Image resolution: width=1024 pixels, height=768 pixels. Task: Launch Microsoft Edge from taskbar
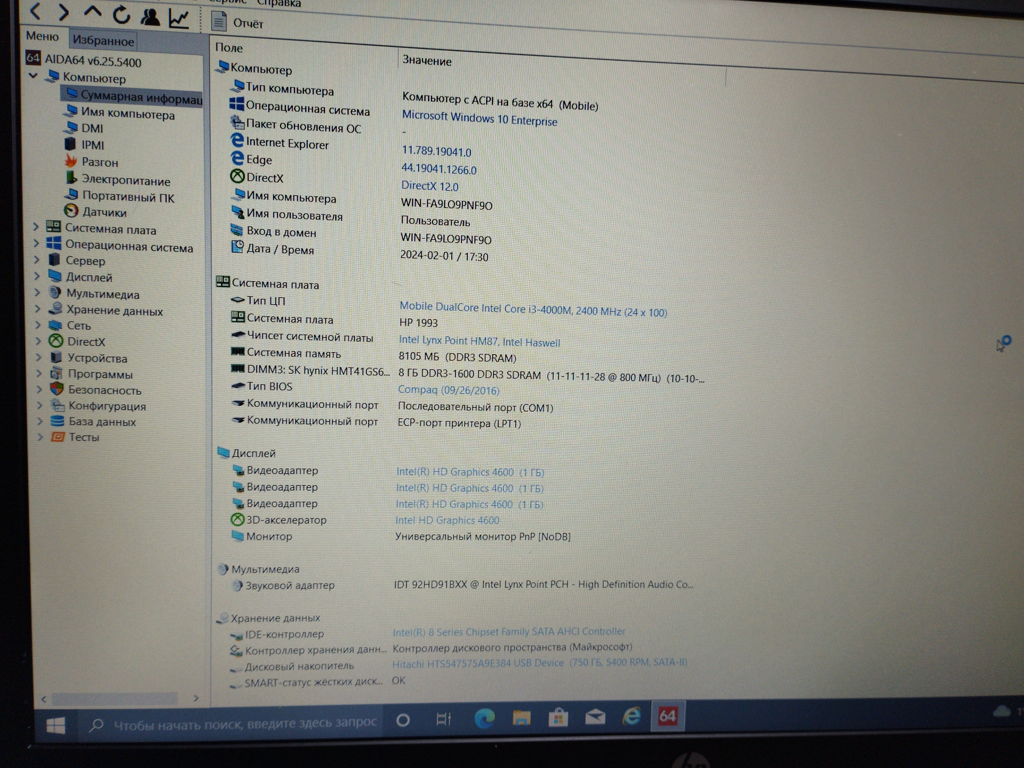pyautogui.click(x=484, y=719)
